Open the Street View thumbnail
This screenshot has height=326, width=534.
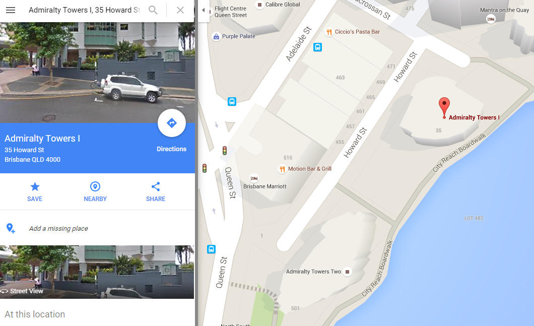coord(97,272)
